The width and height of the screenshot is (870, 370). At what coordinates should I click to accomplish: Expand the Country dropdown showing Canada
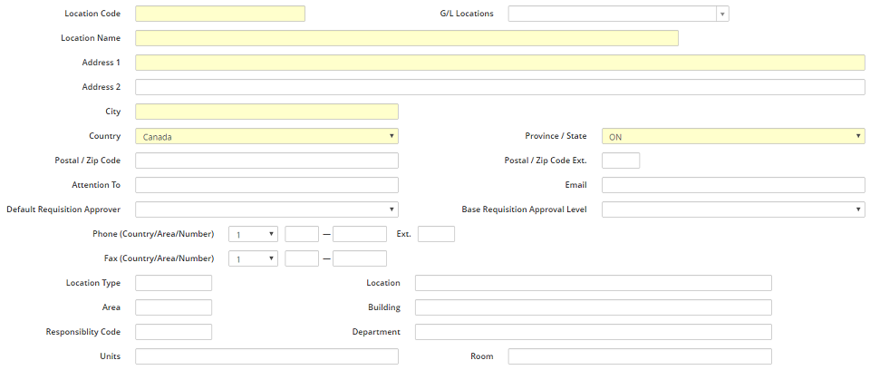266,136
